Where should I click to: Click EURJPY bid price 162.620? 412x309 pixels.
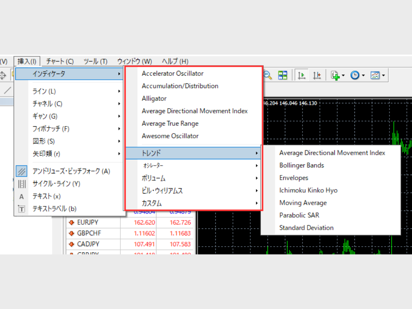(144, 222)
